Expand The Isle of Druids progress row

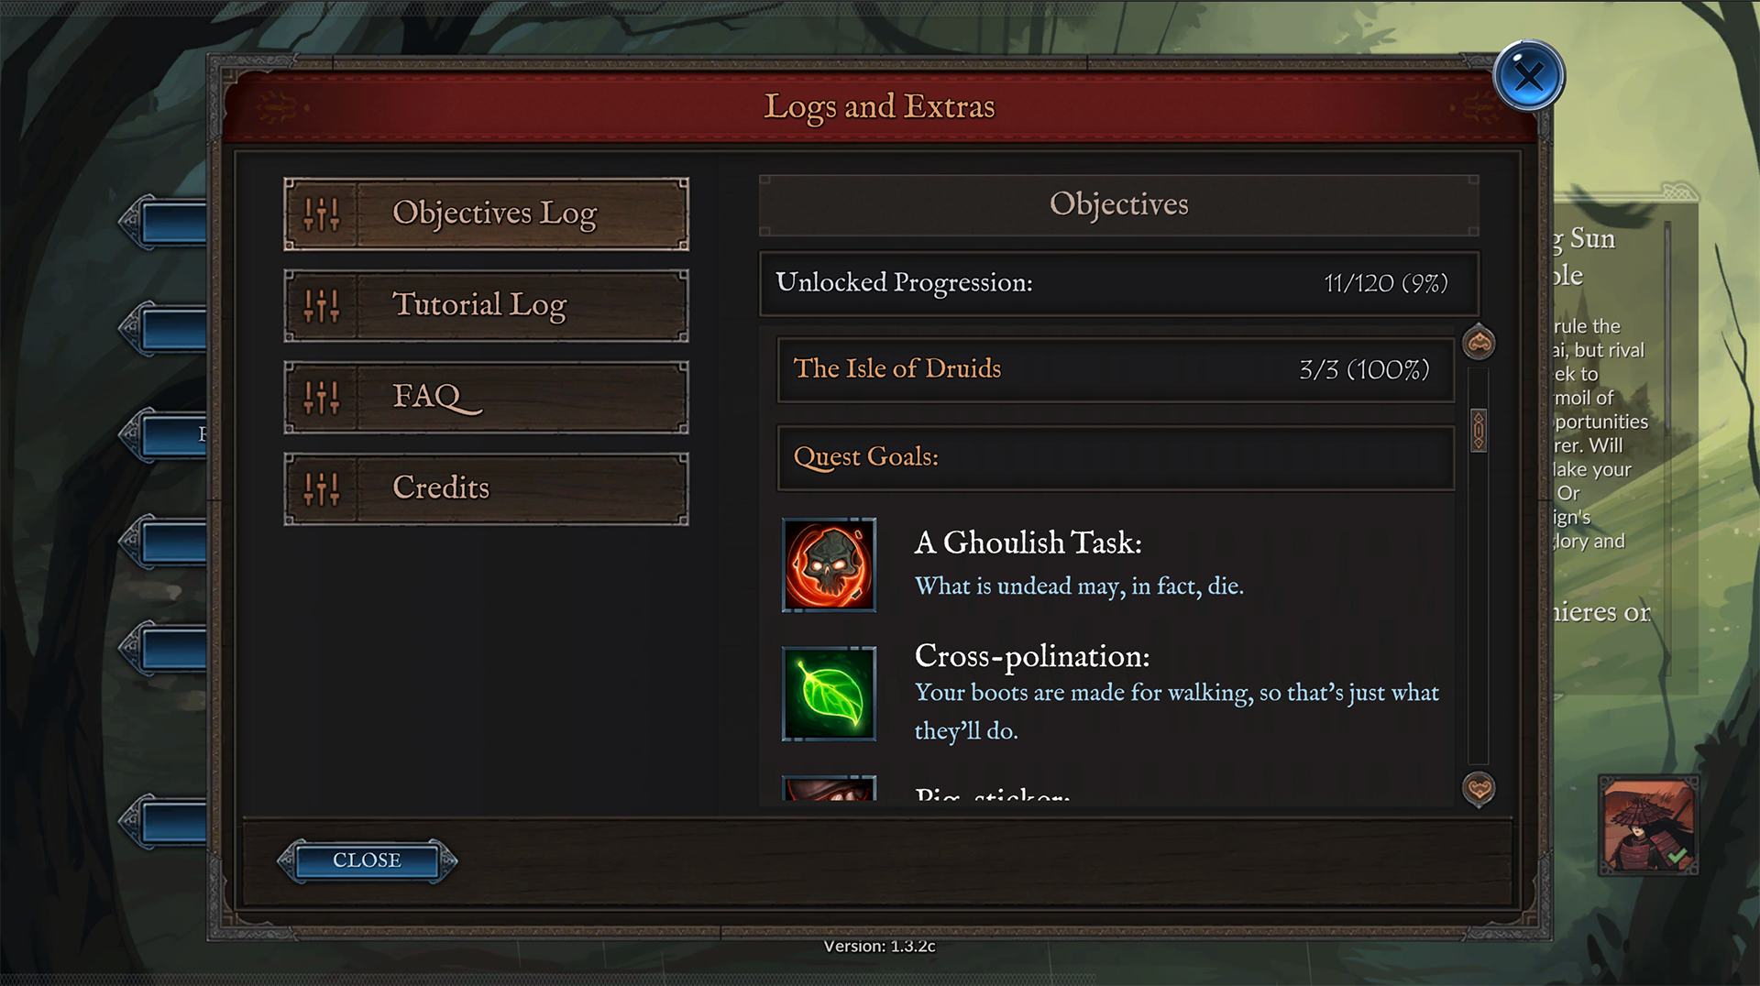1116,369
